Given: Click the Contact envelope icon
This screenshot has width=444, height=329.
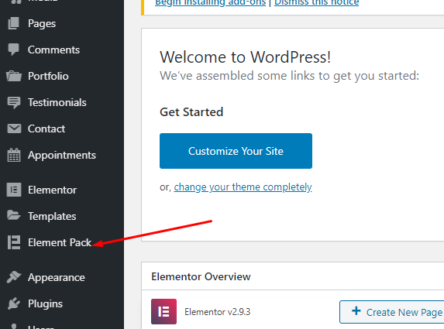Looking at the screenshot, I should click(14, 129).
